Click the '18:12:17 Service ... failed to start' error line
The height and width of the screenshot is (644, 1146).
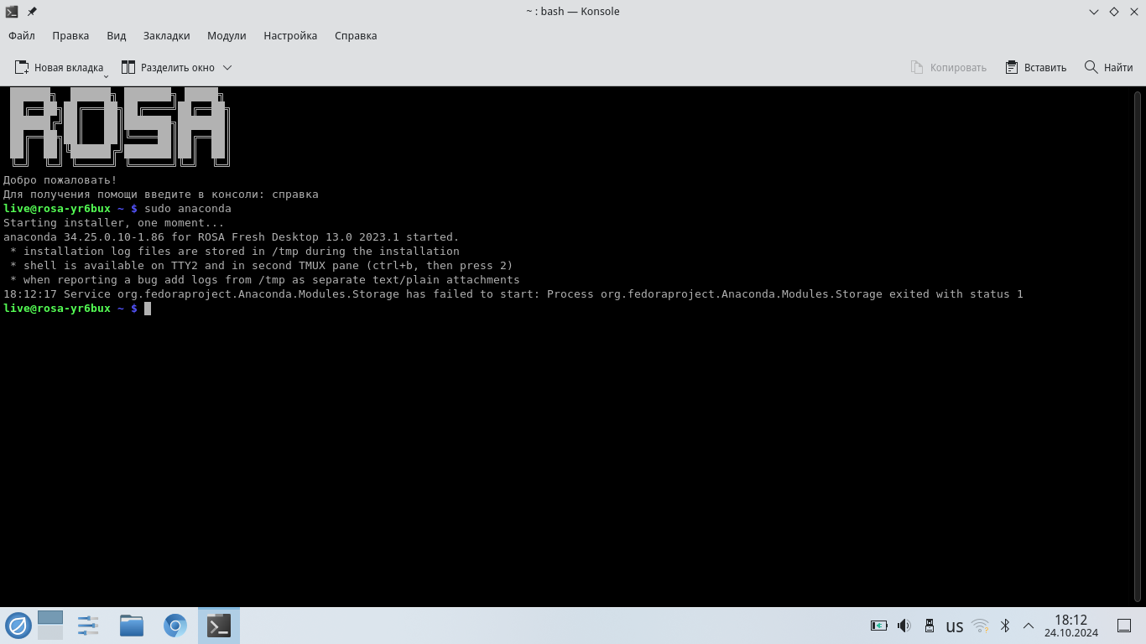(x=513, y=294)
